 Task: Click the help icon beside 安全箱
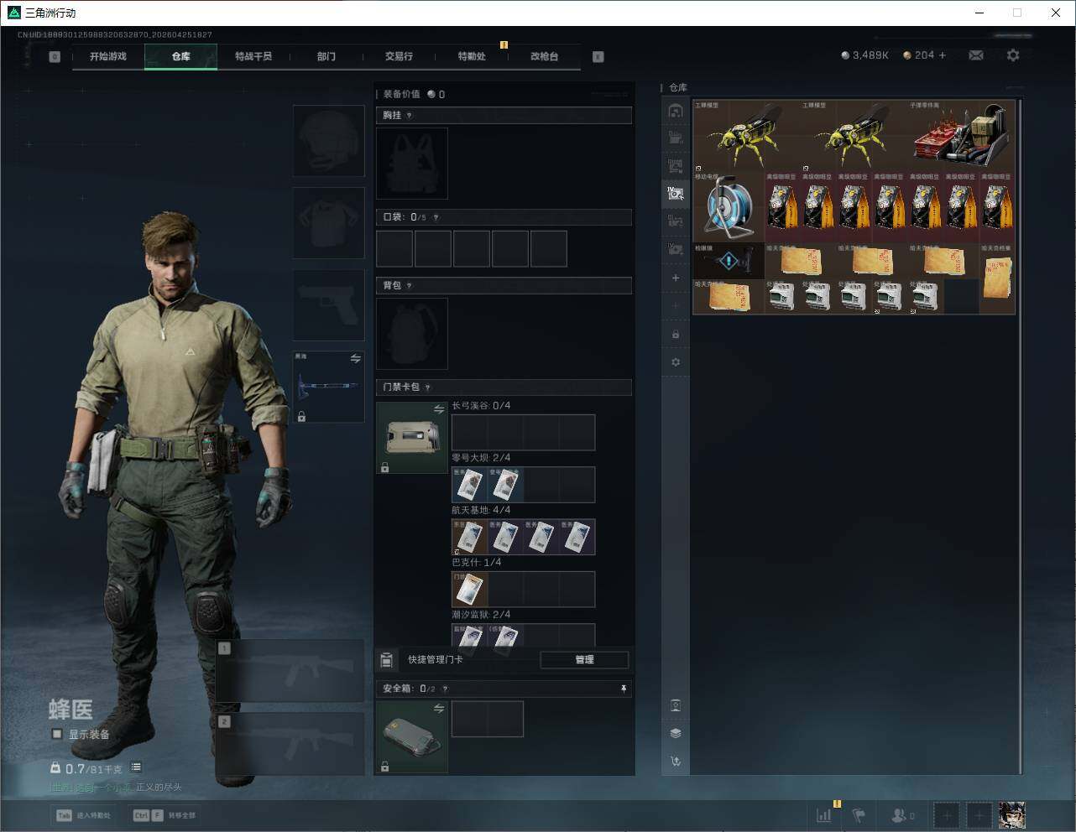pyautogui.click(x=445, y=689)
